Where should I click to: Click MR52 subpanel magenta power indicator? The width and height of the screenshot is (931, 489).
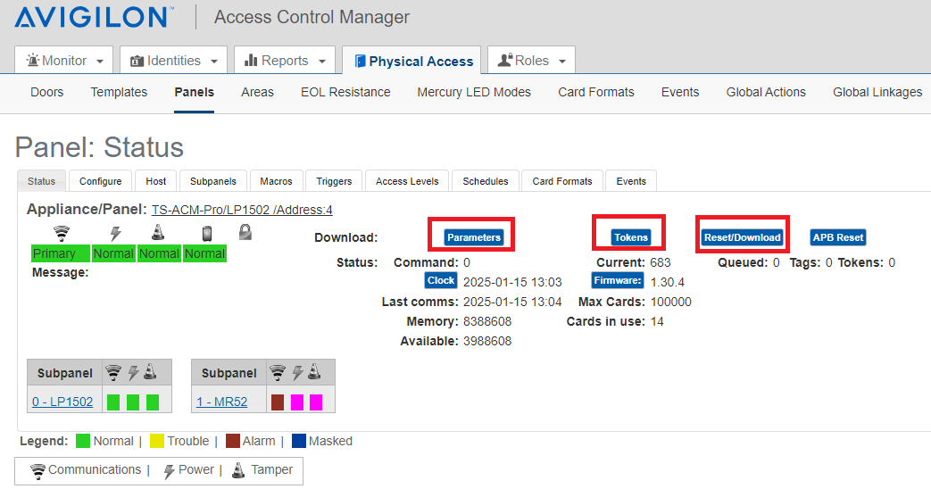pos(297,402)
